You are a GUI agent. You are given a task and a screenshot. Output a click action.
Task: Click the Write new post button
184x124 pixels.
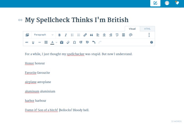pyautogui.click(x=155, y=3)
